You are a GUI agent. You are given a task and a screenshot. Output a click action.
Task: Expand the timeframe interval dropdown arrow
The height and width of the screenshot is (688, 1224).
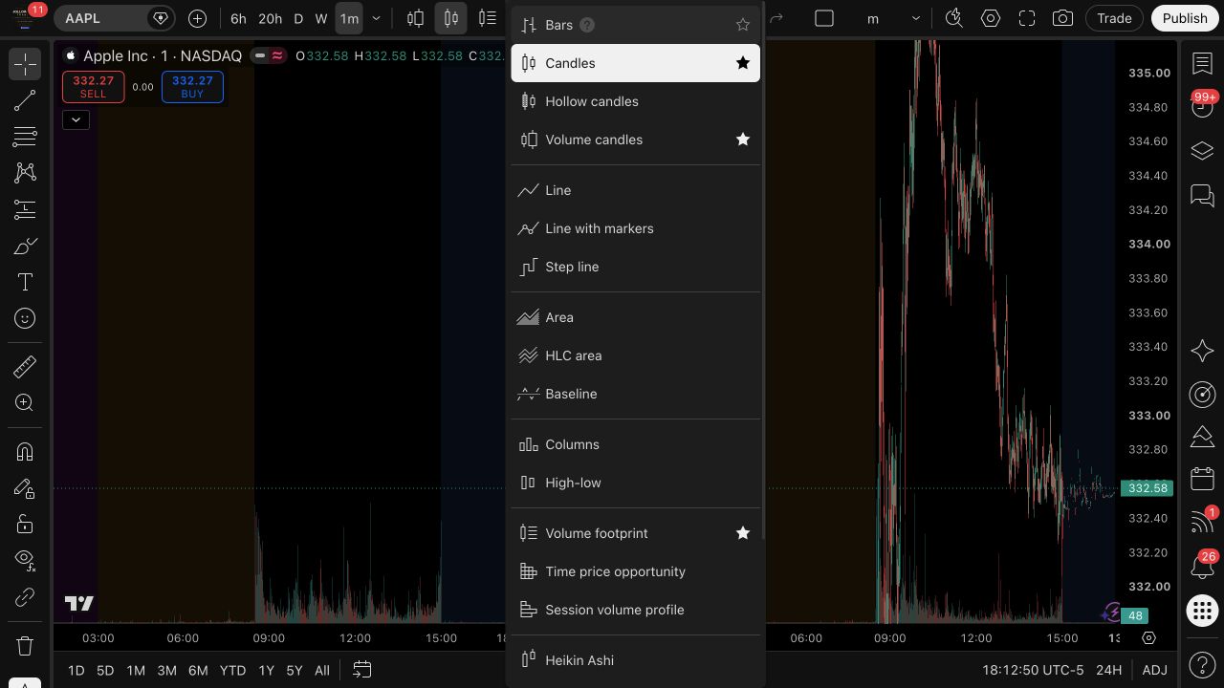[x=376, y=18]
